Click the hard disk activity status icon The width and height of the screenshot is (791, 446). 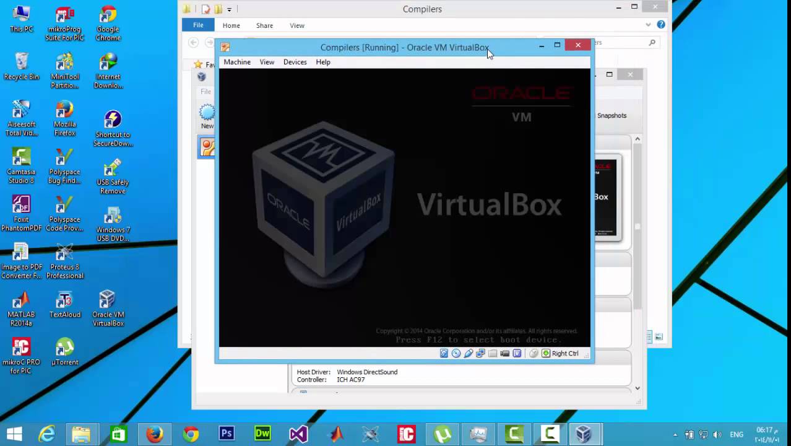pyautogui.click(x=444, y=353)
